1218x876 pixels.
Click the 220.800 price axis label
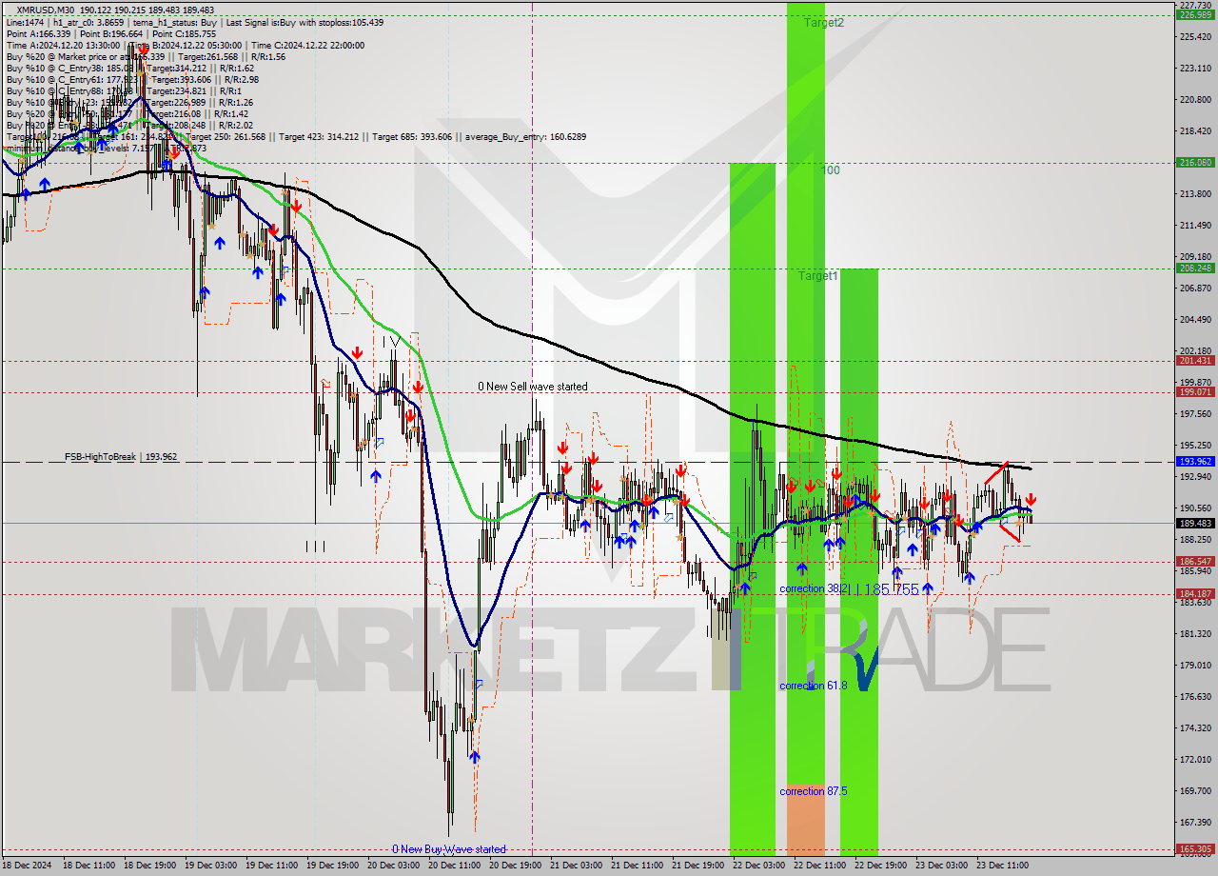[x=1195, y=100]
